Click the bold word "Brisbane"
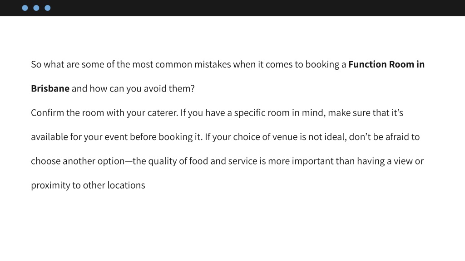The width and height of the screenshot is (465, 261). [50, 88]
